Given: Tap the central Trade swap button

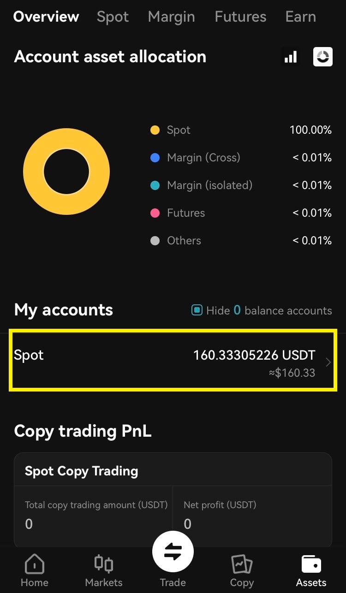Looking at the screenshot, I should point(173,552).
